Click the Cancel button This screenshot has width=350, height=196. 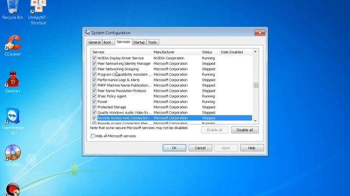(x=200, y=148)
